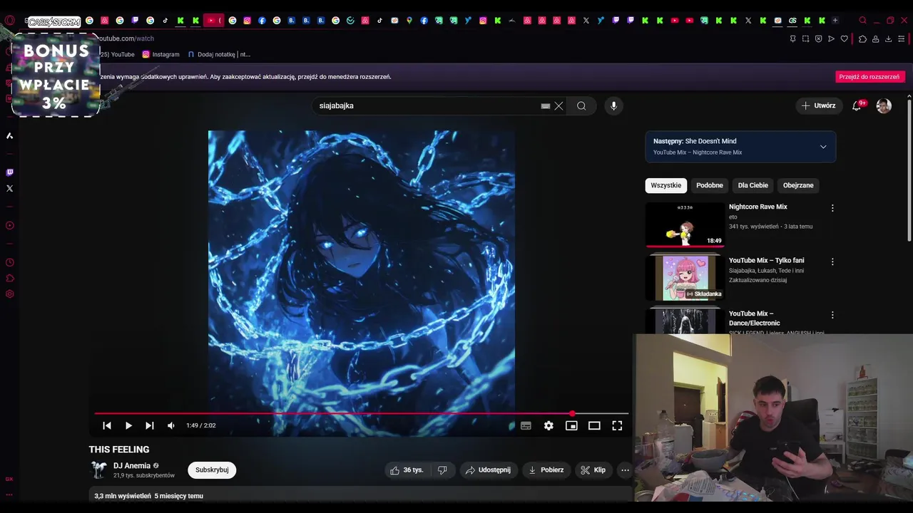Open the extensions cube icon
Image resolution: width=913 pixels, height=513 pixels.
click(862, 38)
